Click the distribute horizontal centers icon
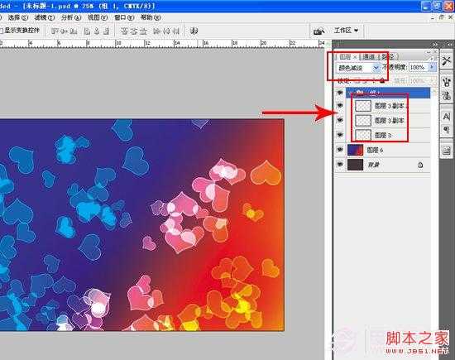455x360 pixels. (x=166, y=31)
